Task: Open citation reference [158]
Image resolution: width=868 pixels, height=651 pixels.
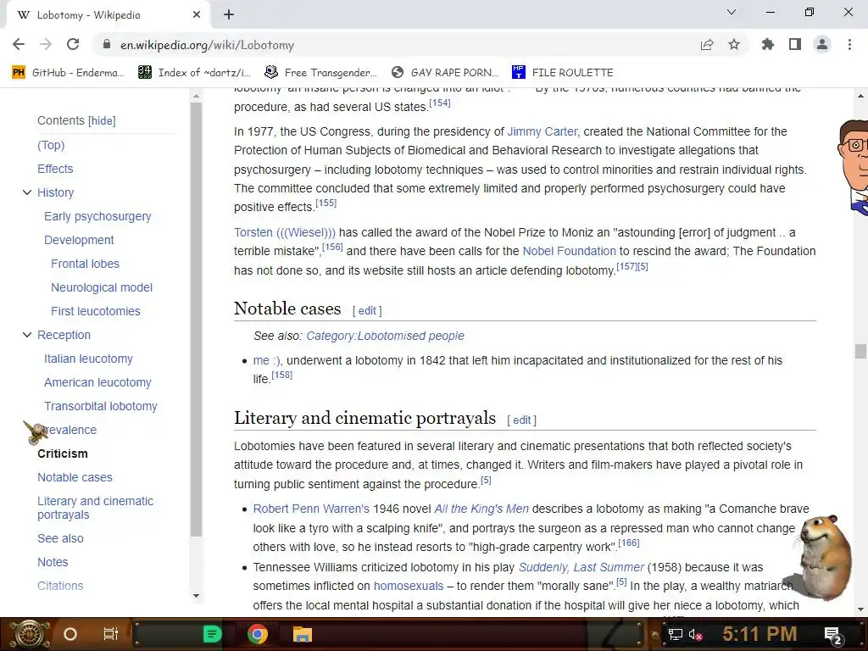Action: pos(281,376)
